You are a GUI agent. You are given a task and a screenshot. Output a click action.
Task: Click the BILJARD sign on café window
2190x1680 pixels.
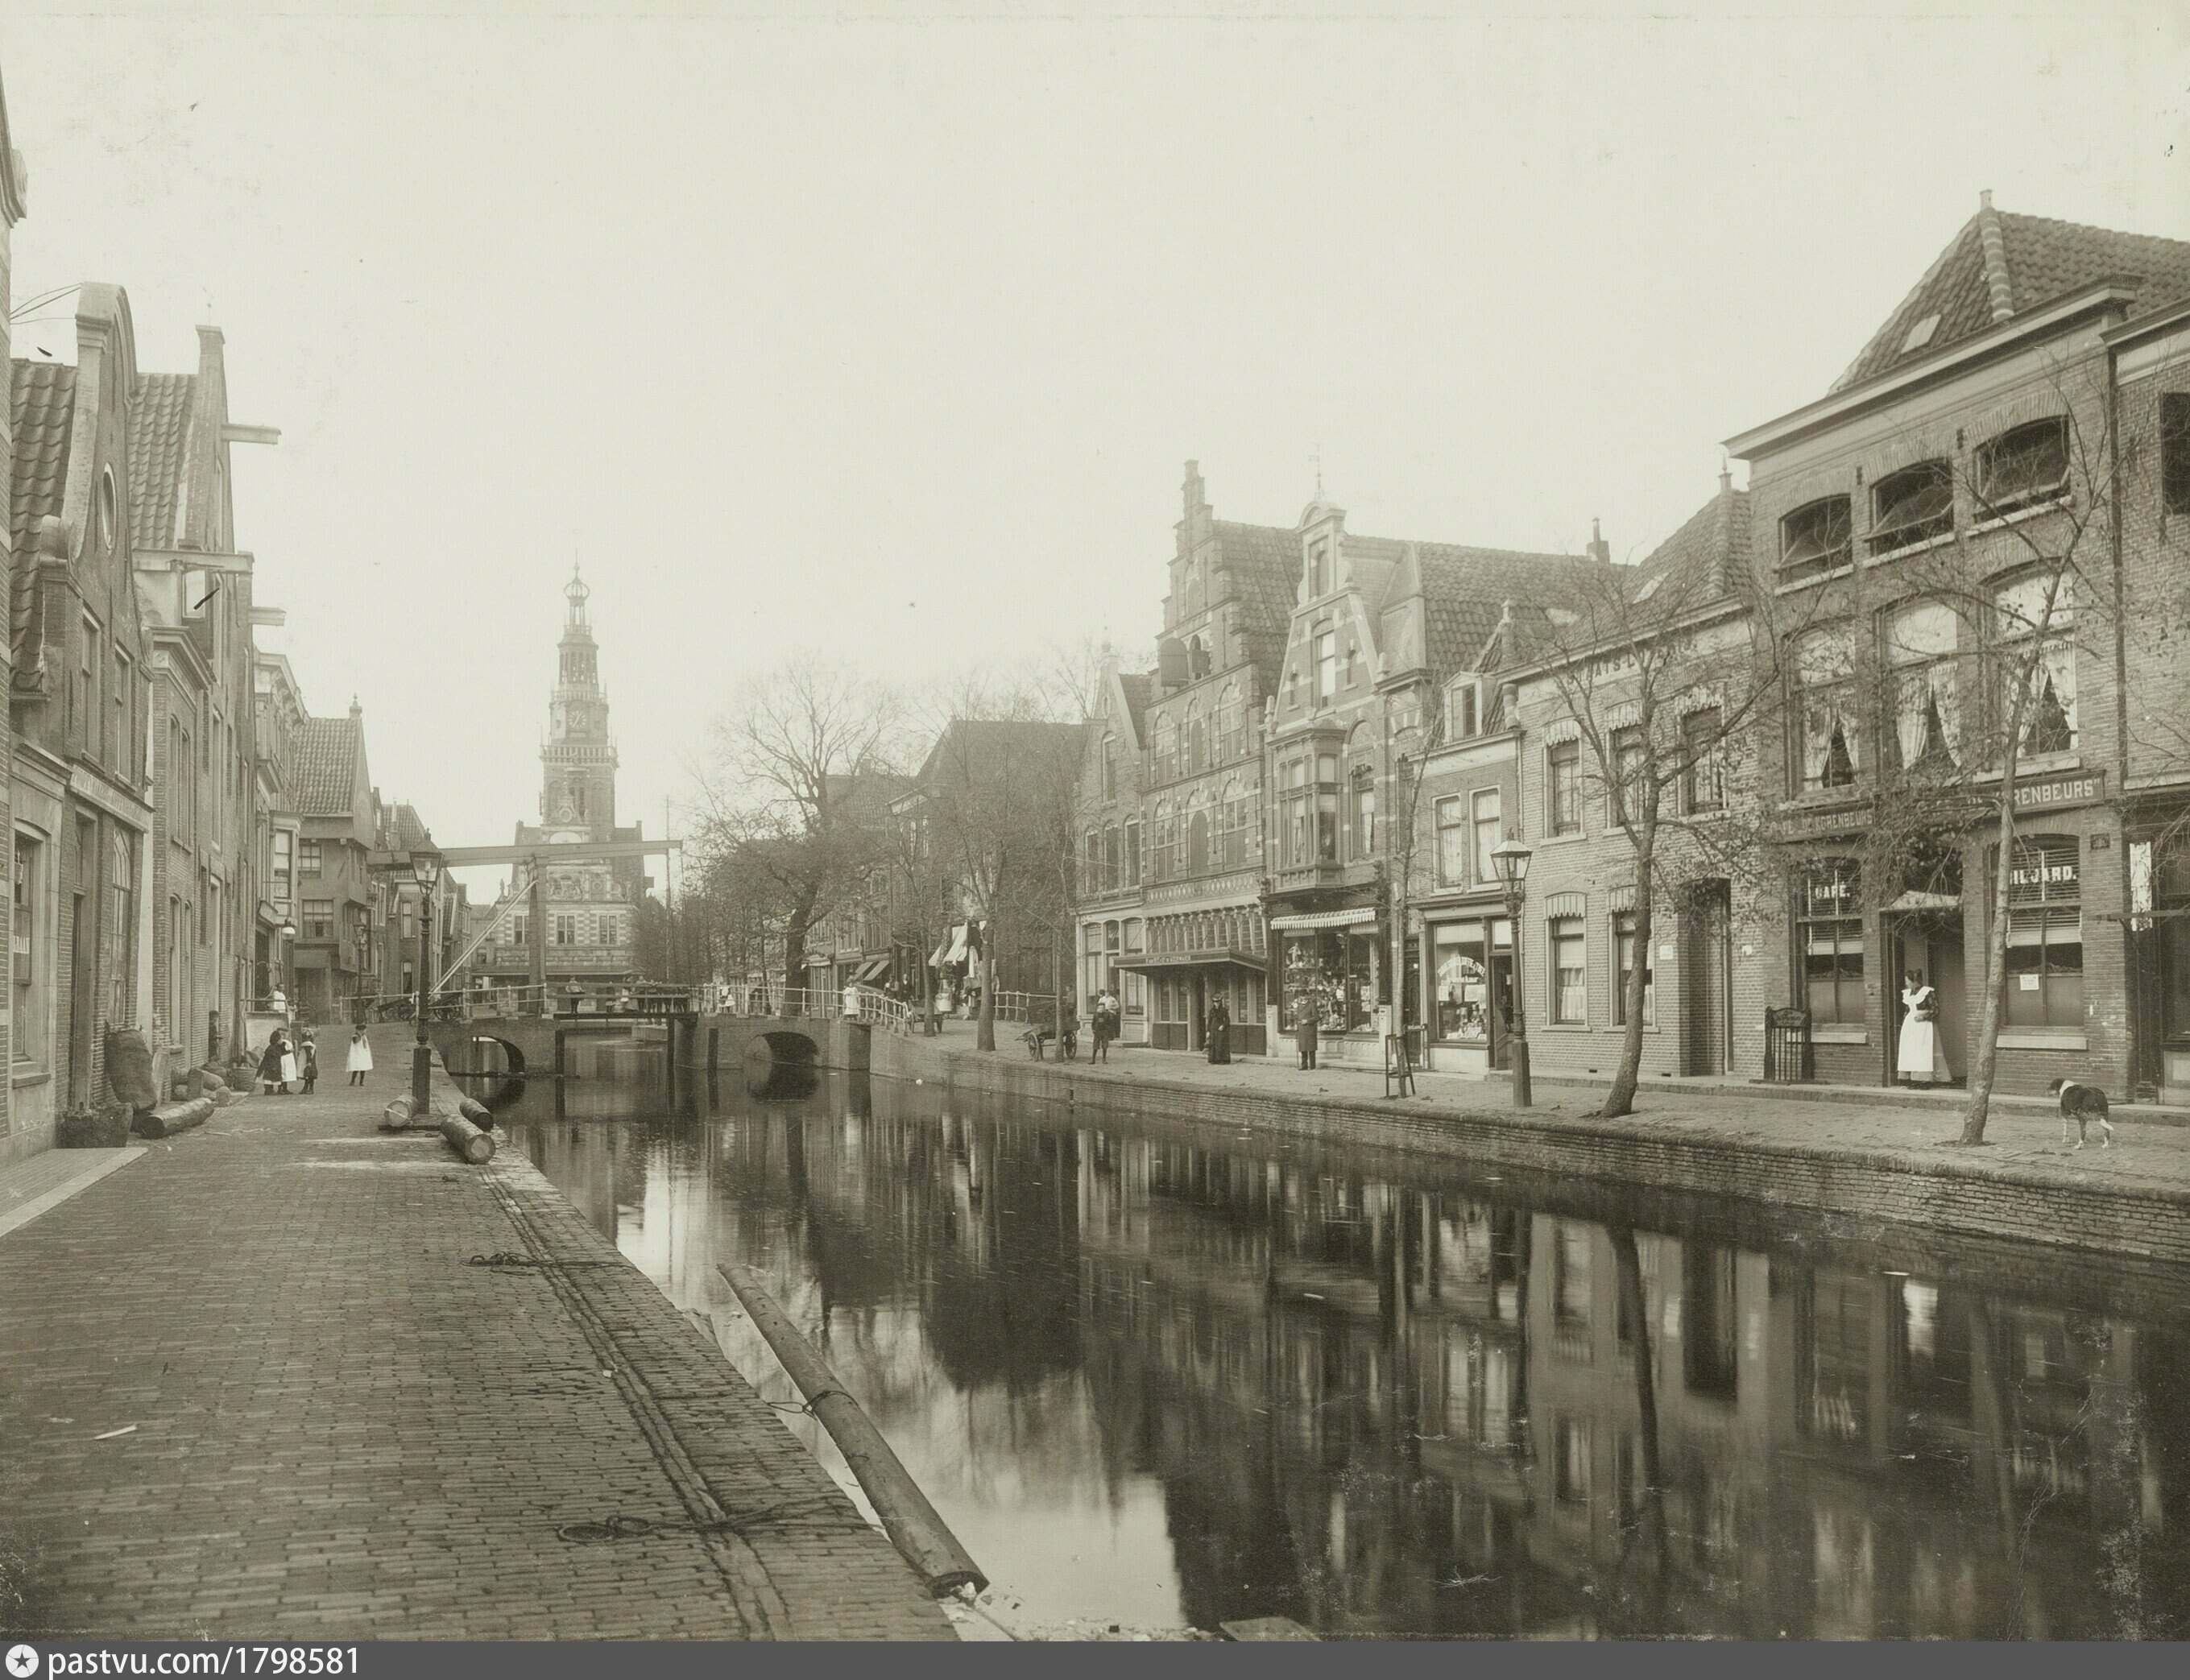pyautogui.click(x=2043, y=874)
